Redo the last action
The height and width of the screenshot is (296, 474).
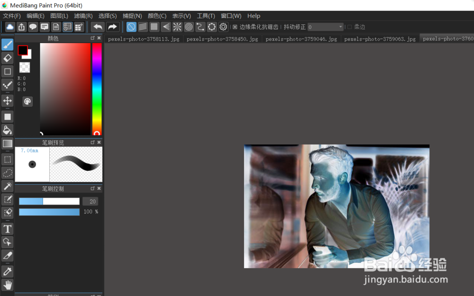[x=112, y=27]
